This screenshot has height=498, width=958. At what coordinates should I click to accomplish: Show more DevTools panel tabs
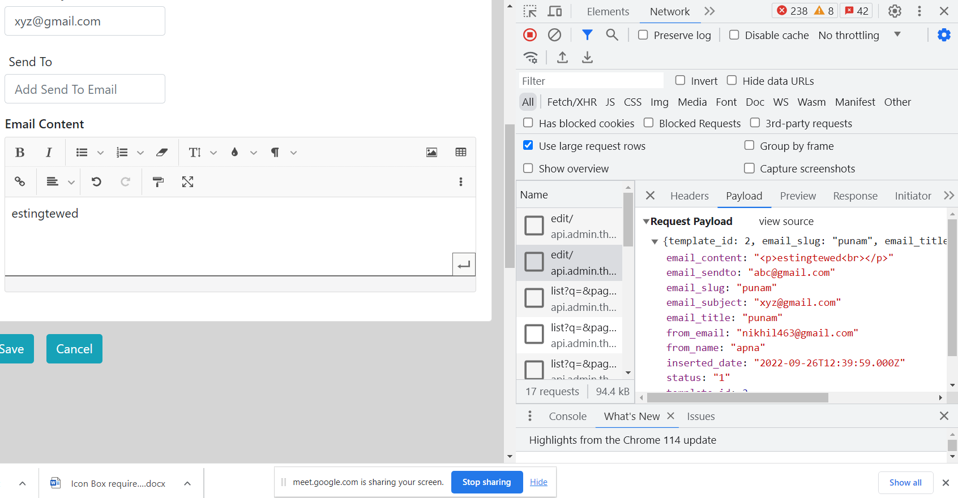pyautogui.click(x=710, y=11)
